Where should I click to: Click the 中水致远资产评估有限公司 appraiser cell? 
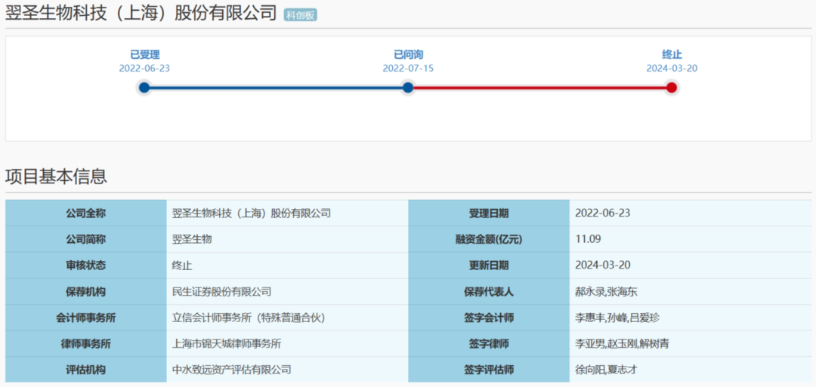click(231, 370)
